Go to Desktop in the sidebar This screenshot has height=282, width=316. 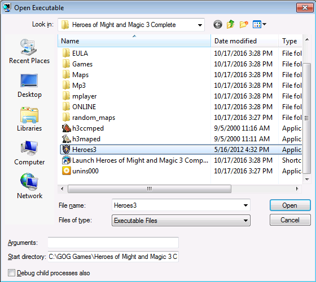click(x=29, y=86)
